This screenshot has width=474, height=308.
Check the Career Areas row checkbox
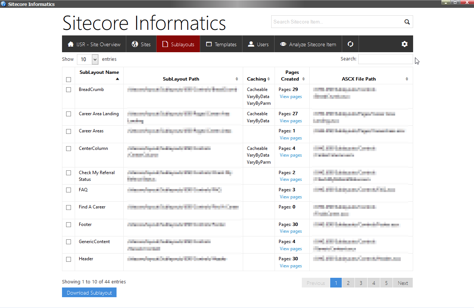(68, 131)
